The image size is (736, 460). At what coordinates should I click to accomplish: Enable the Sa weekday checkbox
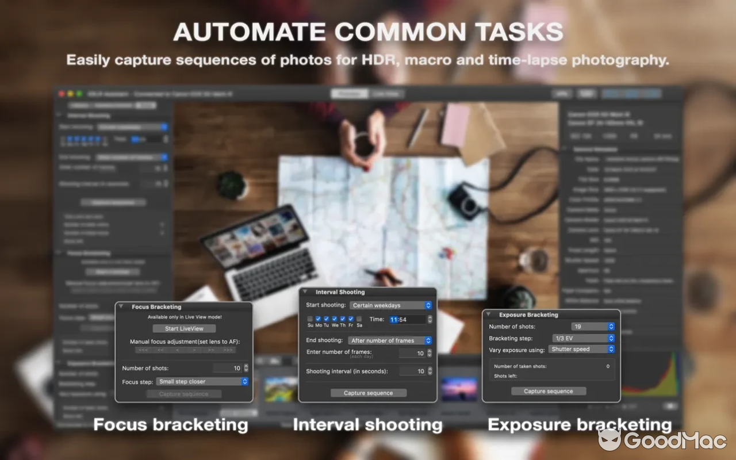point(359,319)
